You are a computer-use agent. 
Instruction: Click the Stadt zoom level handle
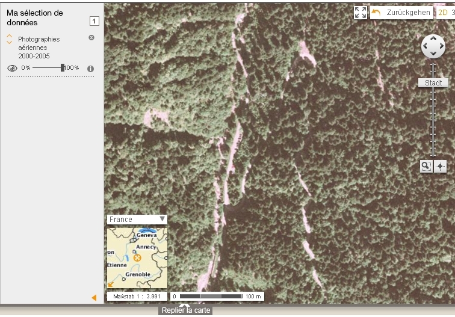click(x=433, y=83)
